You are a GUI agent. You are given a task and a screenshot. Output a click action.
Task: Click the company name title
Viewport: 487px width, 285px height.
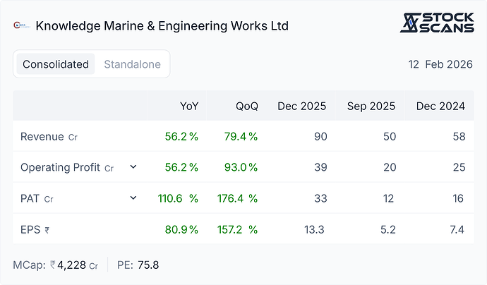162,26
